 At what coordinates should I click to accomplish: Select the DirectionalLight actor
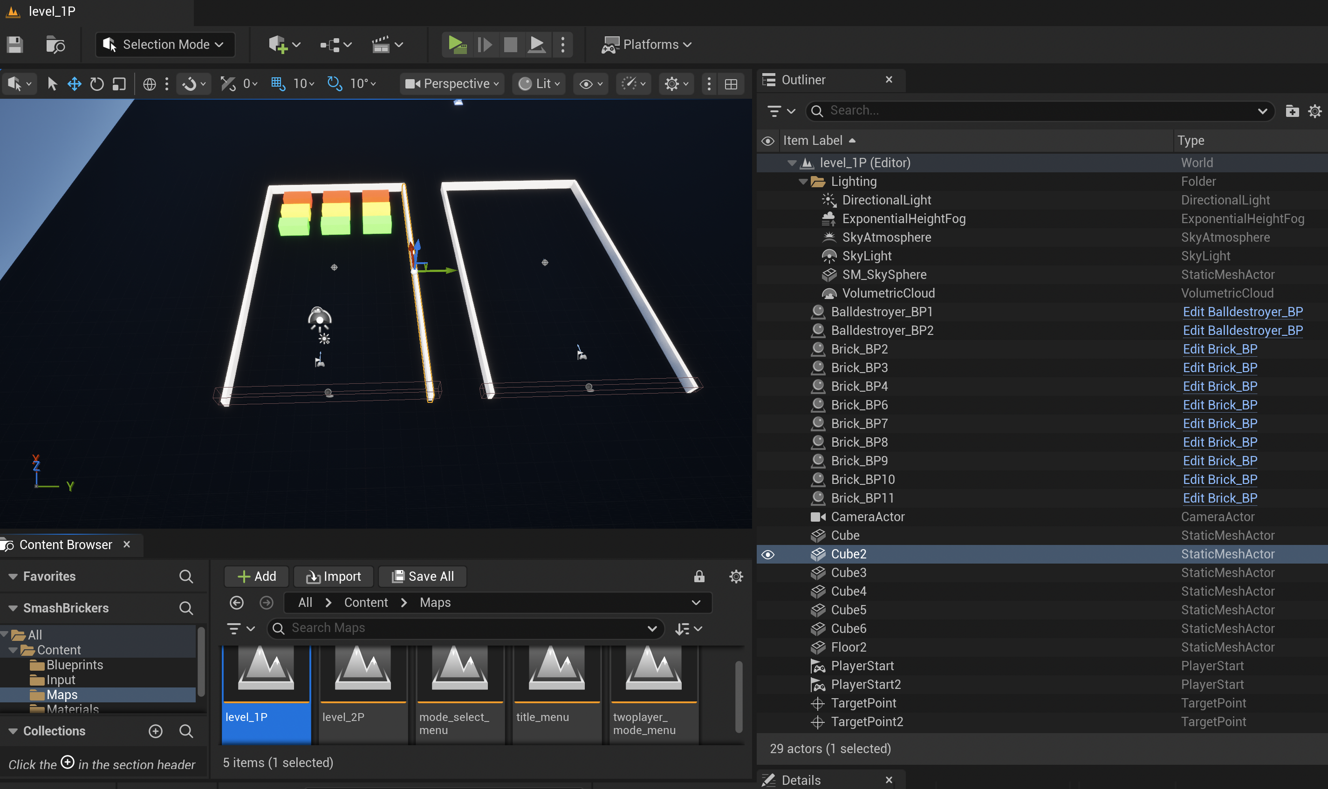point(1041,200)
